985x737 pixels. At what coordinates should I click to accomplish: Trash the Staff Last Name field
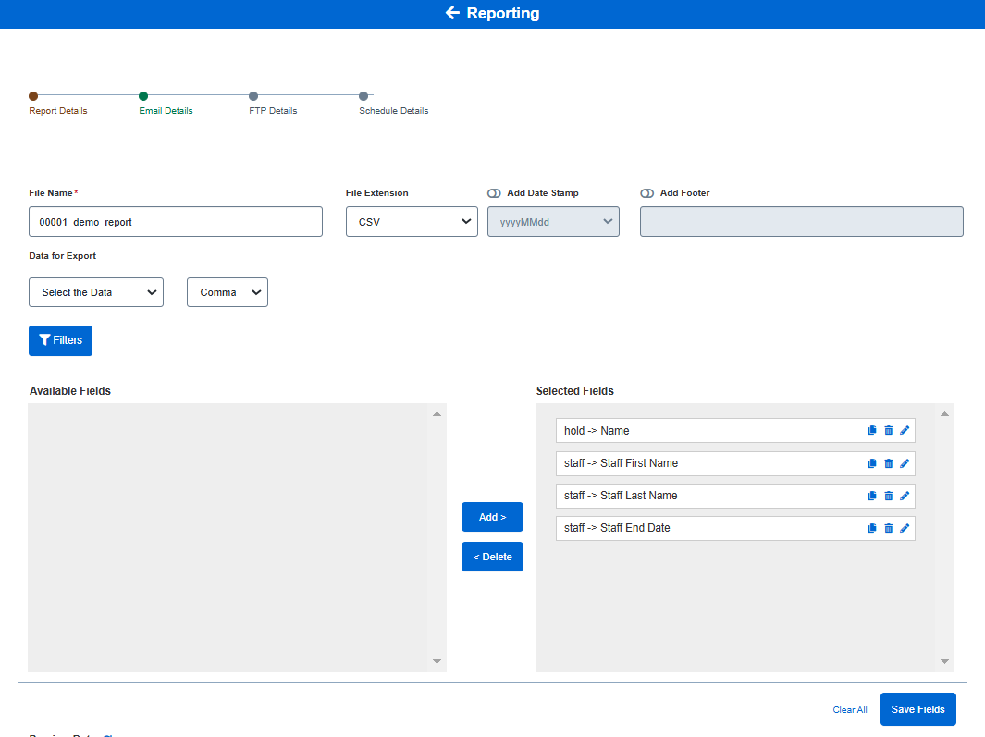pyautogui.click(x=888, y=496)
